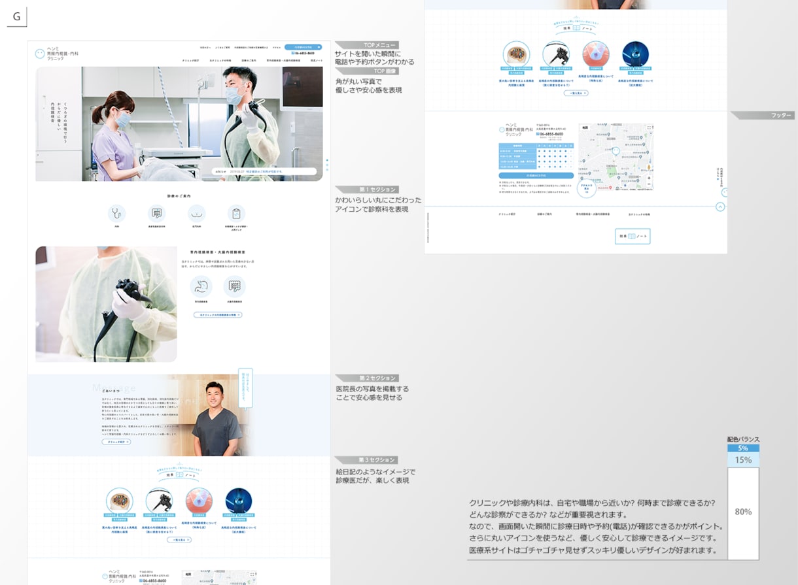Click the round access button on map
798x585 pixels.
coord(587,190)
